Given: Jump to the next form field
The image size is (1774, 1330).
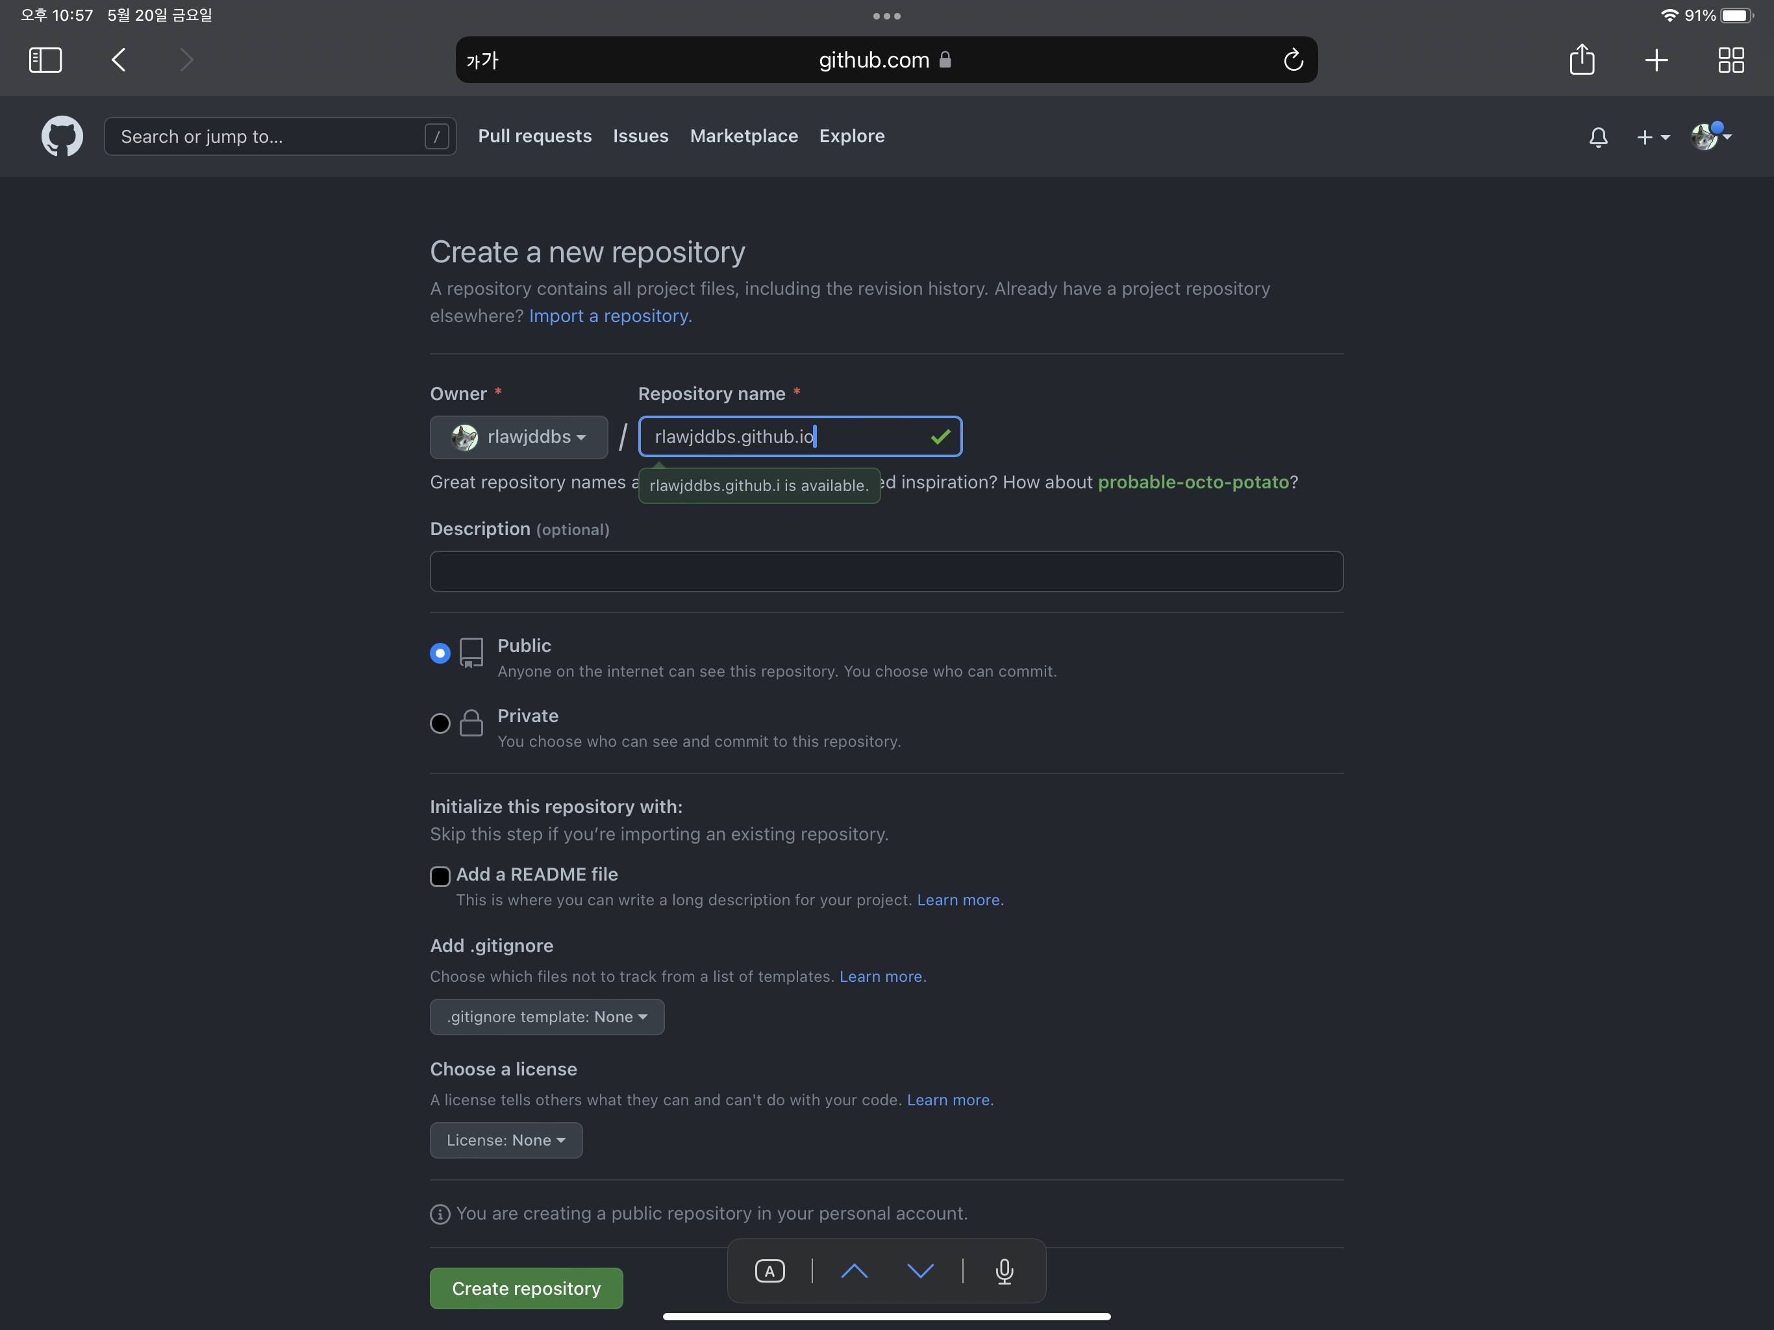Looking at the screenshot, I should (920, 1271).
